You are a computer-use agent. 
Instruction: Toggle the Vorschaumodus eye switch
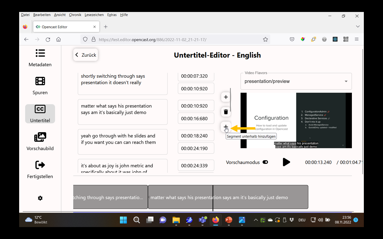click(x=265, y=162)
